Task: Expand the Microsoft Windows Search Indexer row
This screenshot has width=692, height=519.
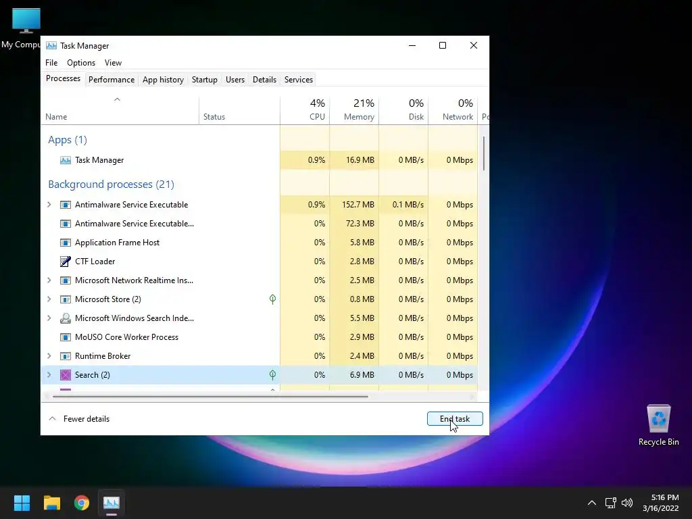Action: [x=49, y=318]
